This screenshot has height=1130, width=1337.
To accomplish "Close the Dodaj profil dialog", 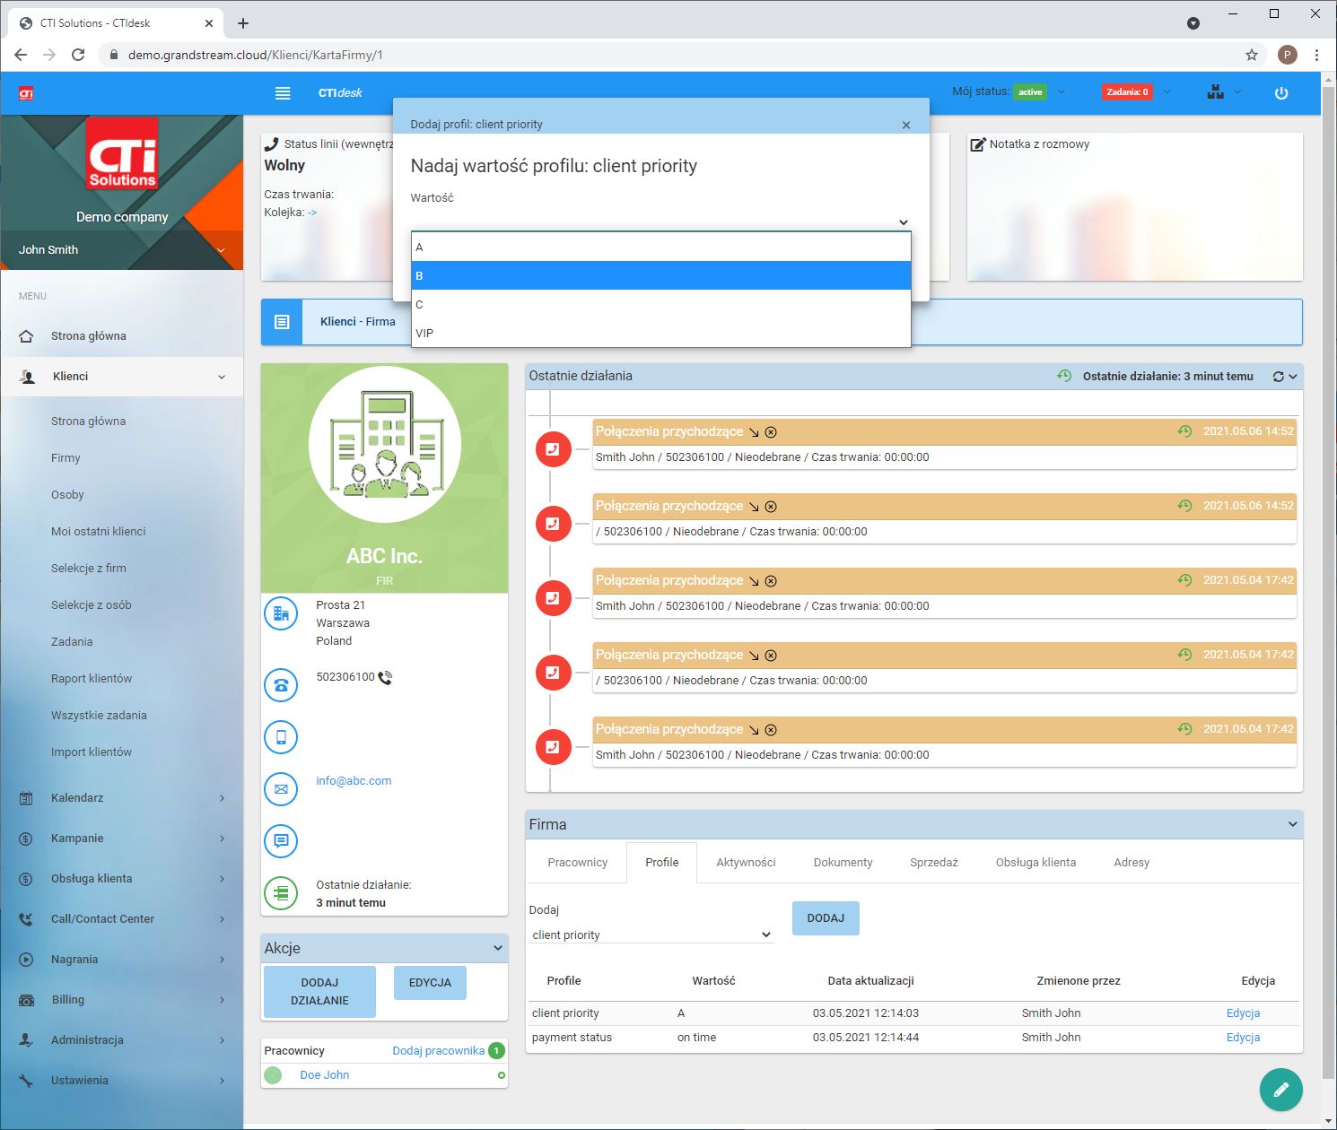I will (906, 125).
